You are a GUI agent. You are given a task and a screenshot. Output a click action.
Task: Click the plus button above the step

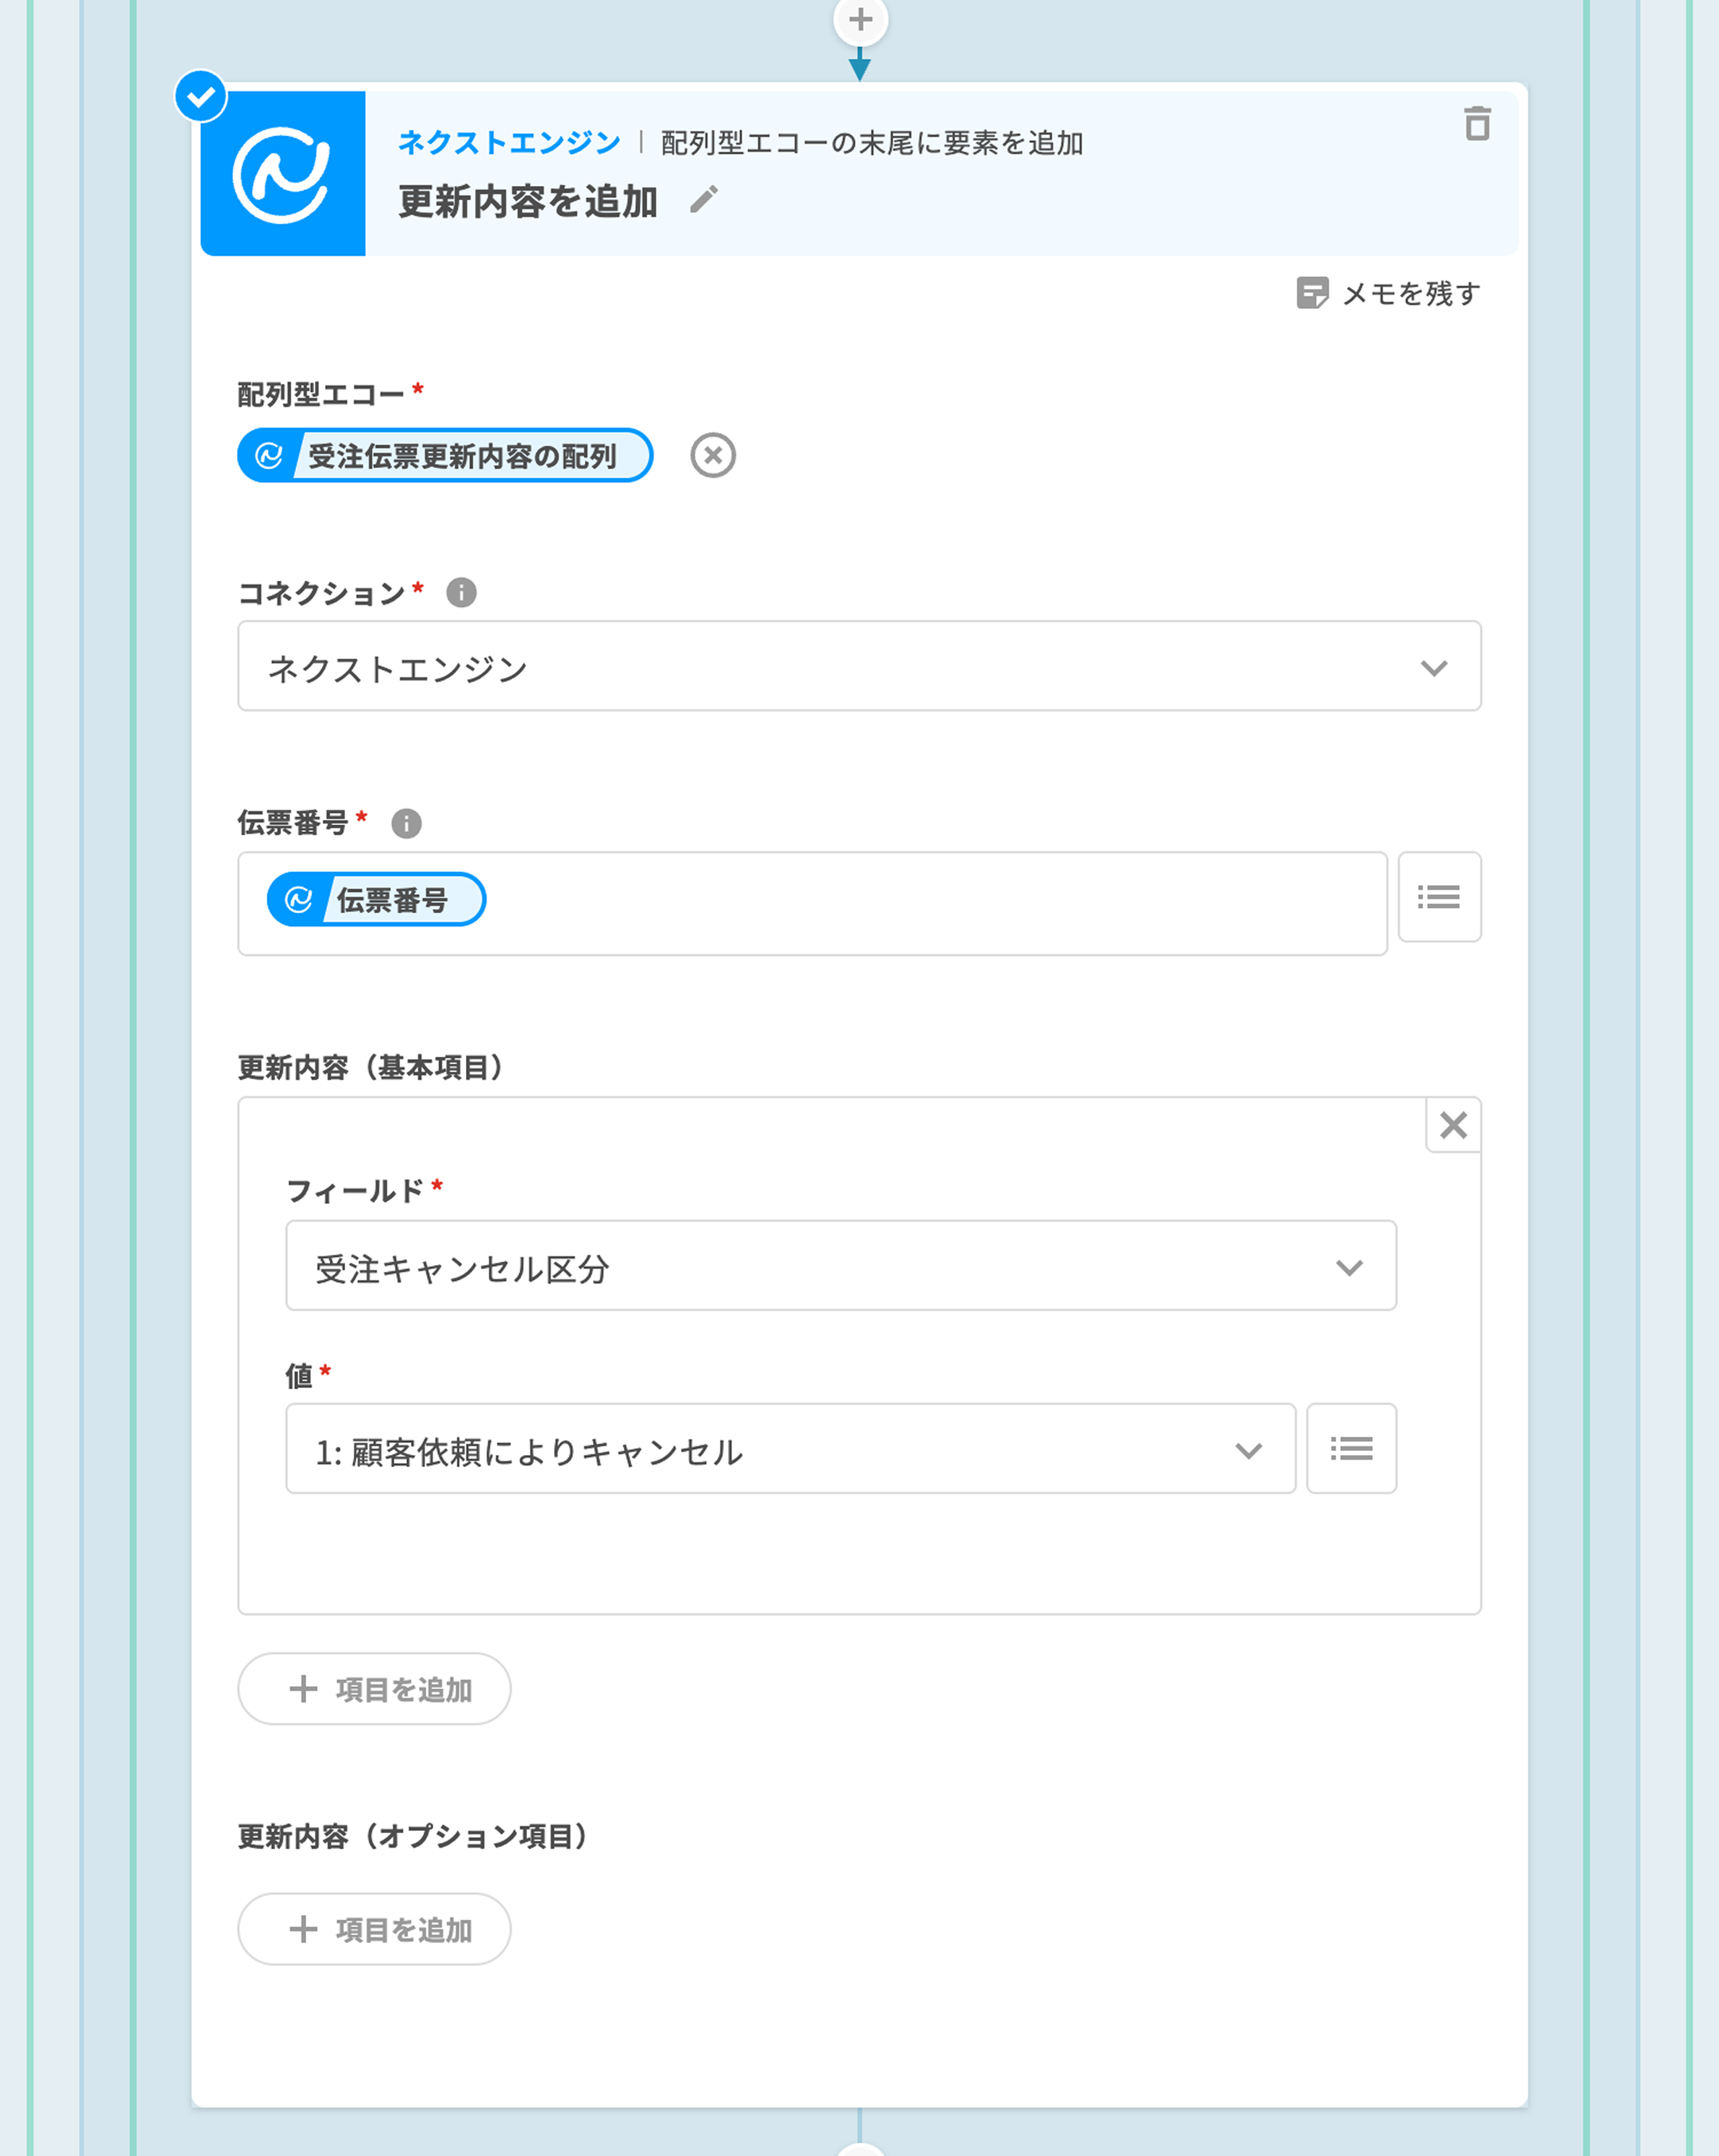pyautogui.click(x=860, y=20)
